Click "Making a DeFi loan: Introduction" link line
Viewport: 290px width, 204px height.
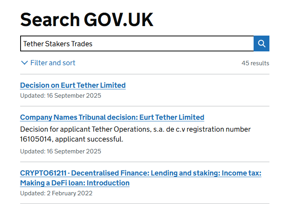click(75, 183)
